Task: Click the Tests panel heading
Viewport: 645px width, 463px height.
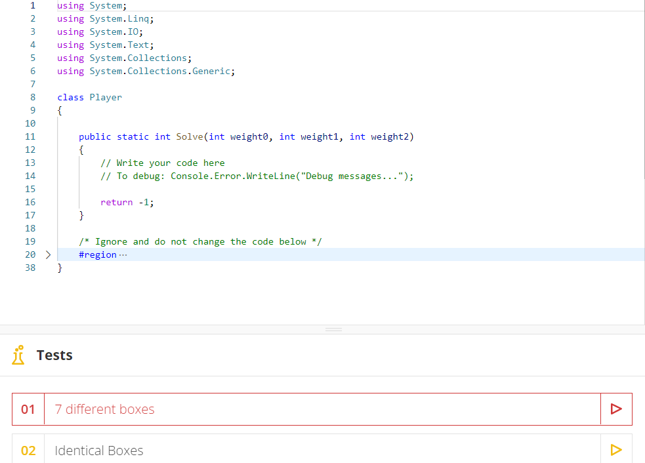Action: 54,355
